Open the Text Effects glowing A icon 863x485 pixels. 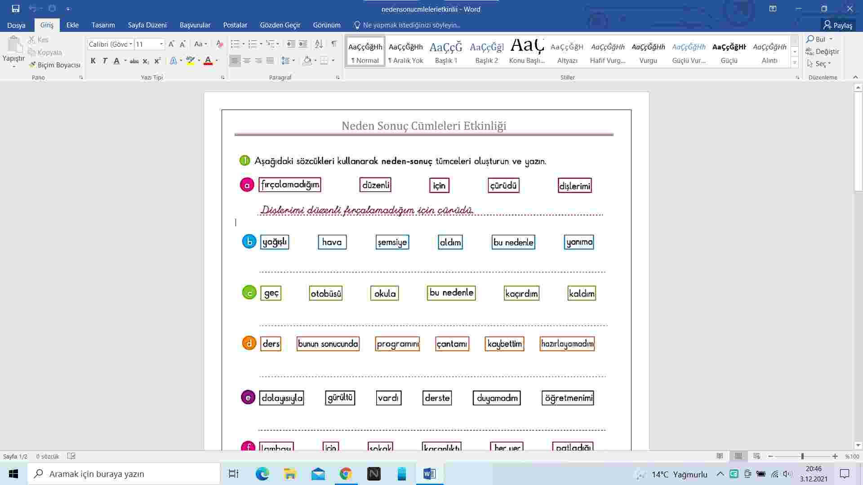(x=173, y=61)
